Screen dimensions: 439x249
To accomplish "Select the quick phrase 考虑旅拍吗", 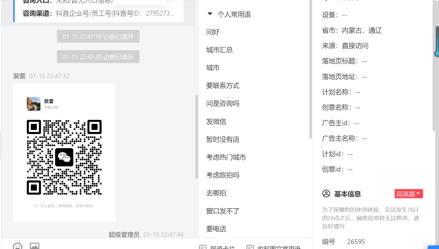I will 223,175.
